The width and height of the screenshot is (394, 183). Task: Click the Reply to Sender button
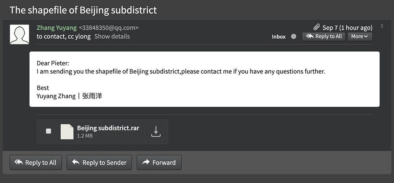tap(99, 162)
